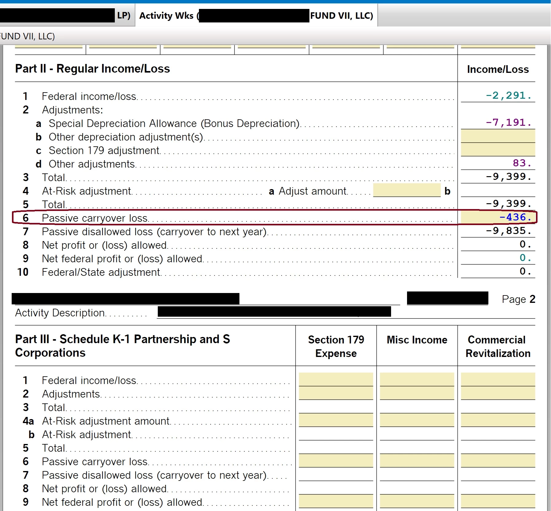
Task: Click the Passive carryover loss field -436
Action: click(x=498, y=217)
